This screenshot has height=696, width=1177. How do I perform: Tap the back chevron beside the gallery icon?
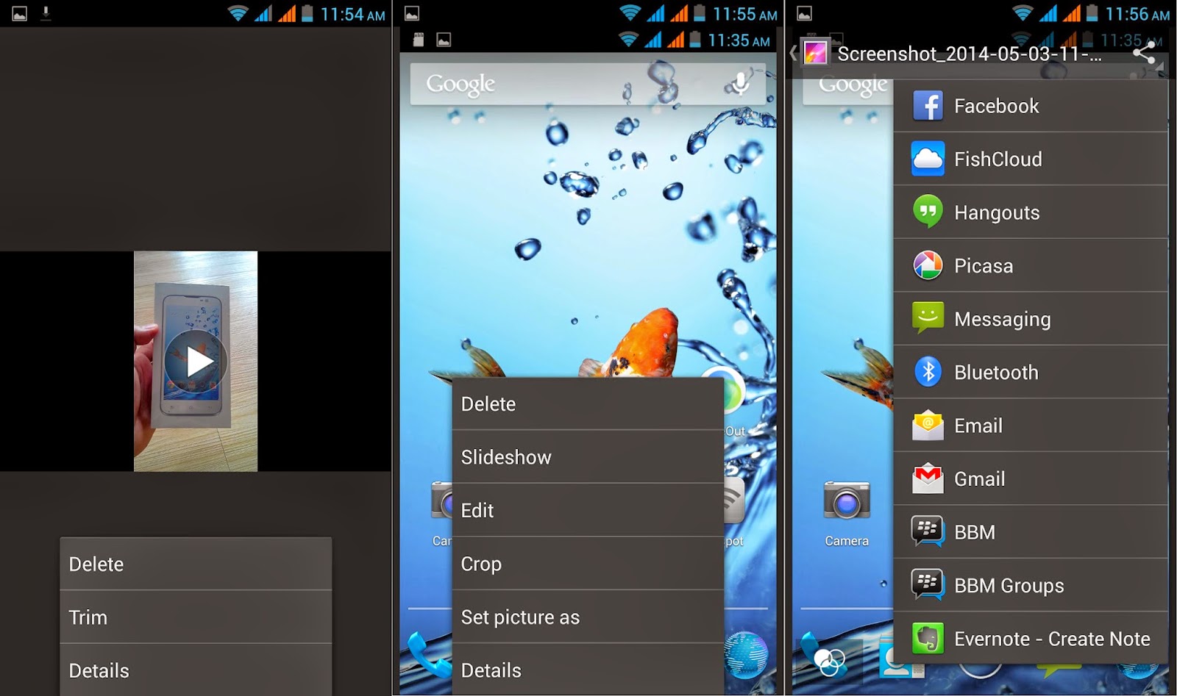click(793, 53)
